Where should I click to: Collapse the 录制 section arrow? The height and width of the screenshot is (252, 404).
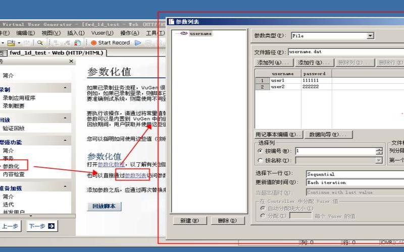click(x=65, y=88)
